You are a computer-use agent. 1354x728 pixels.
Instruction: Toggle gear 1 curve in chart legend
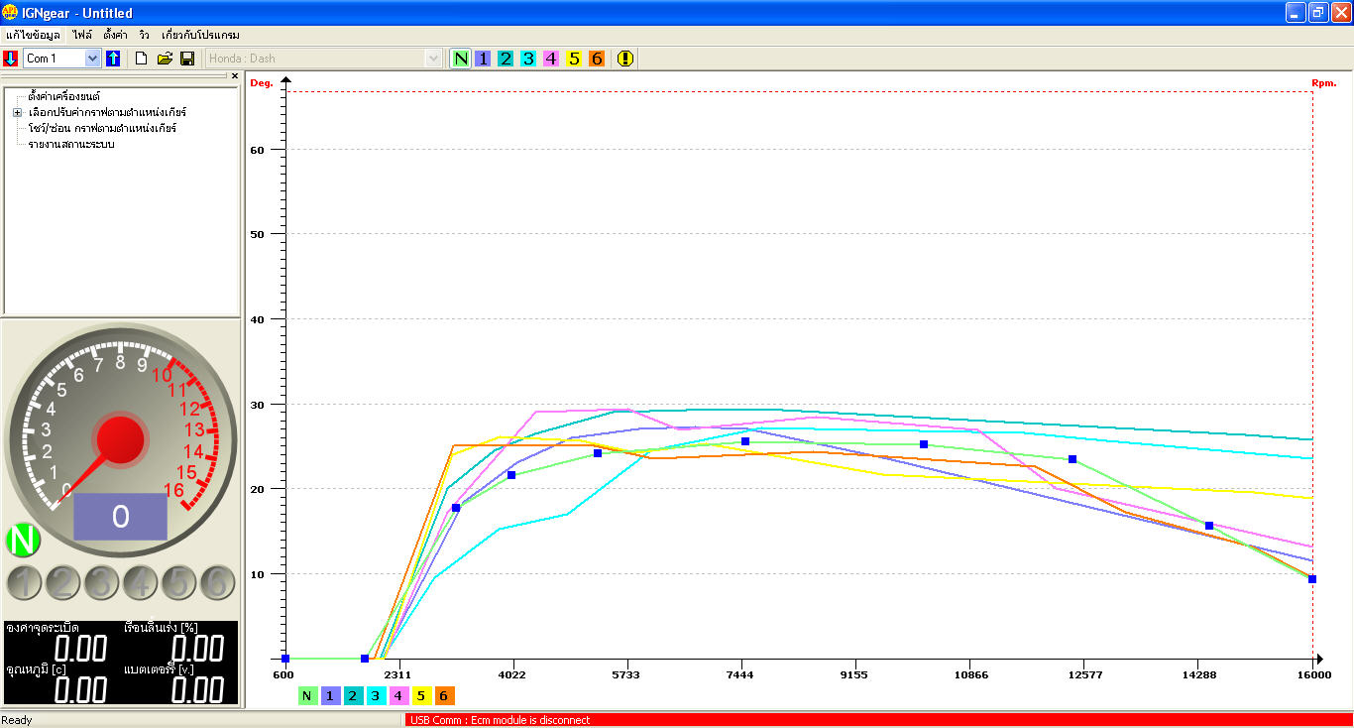[330, 696]
